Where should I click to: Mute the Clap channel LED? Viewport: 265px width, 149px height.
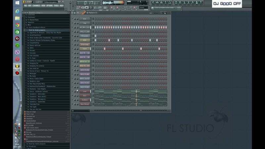(73, 23)
